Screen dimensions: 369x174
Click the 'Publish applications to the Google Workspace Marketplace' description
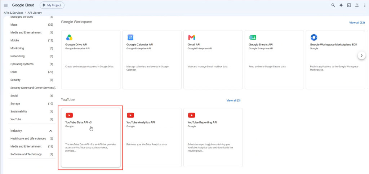pos(334,68)
